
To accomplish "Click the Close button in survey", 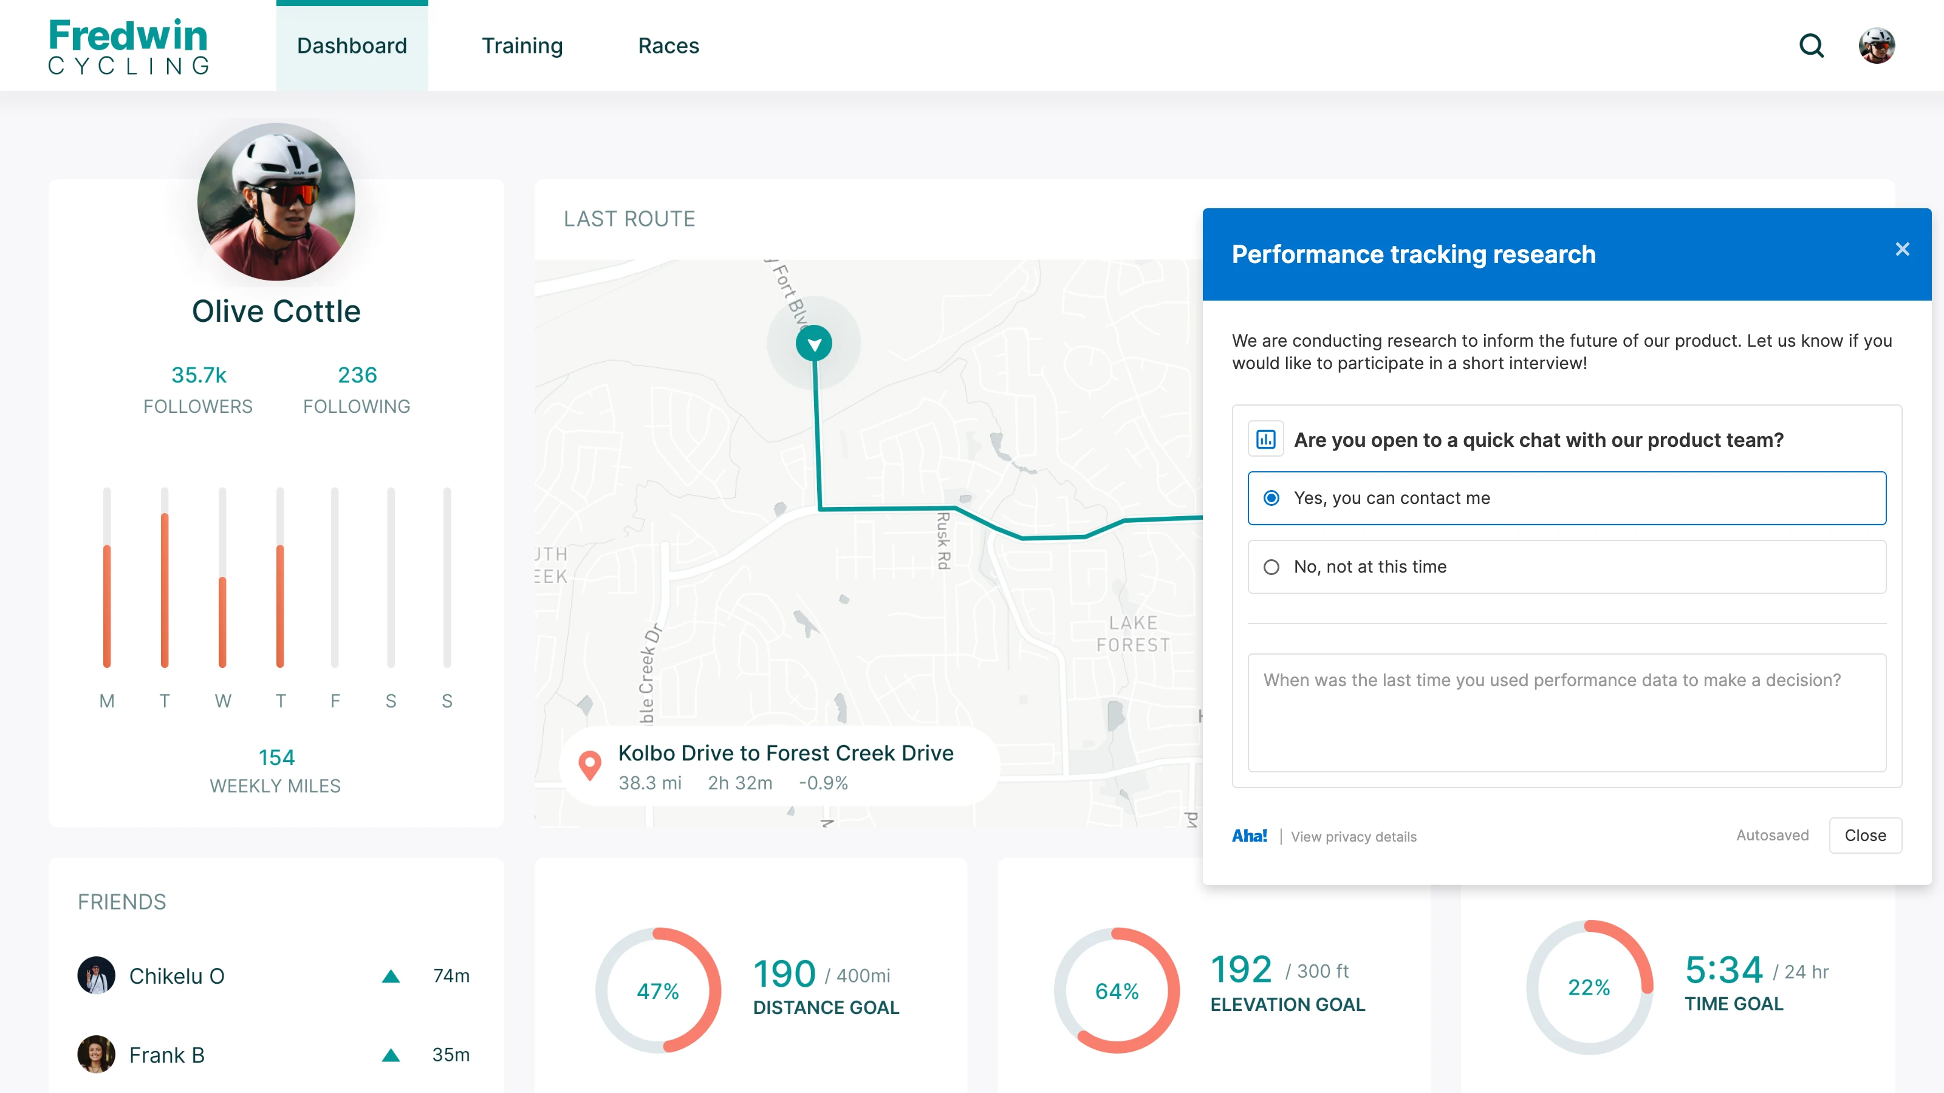I will click(x=1865, y=835).
